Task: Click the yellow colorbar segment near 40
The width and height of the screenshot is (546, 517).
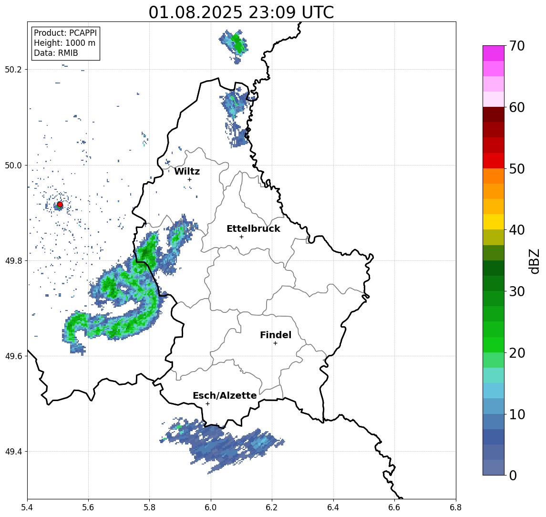Action: point(494,222)
